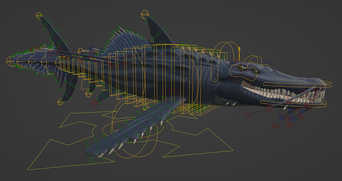
Task: Select red circle control near belly fin base
Action: (x=95, y=103)
